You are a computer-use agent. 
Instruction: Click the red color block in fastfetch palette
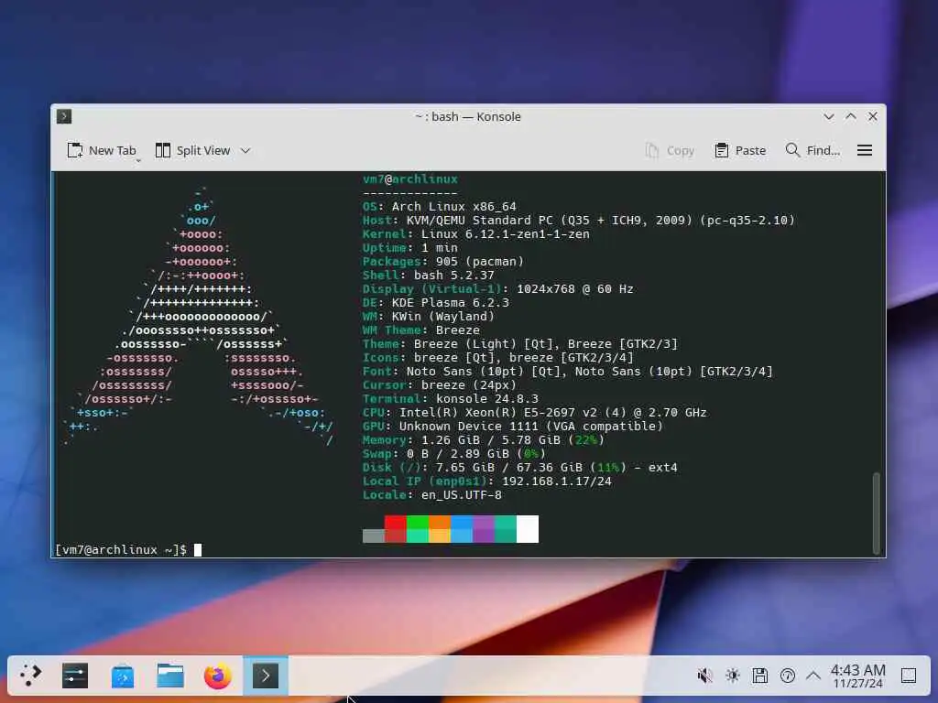click(396, 529)
